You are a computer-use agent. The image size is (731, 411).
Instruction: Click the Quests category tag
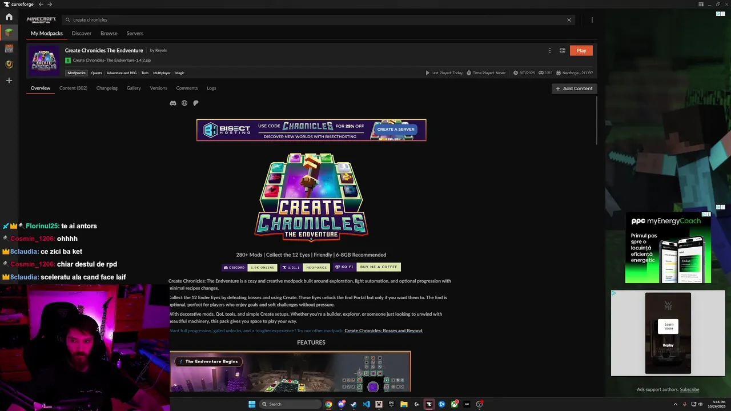[x=97, y=73]
